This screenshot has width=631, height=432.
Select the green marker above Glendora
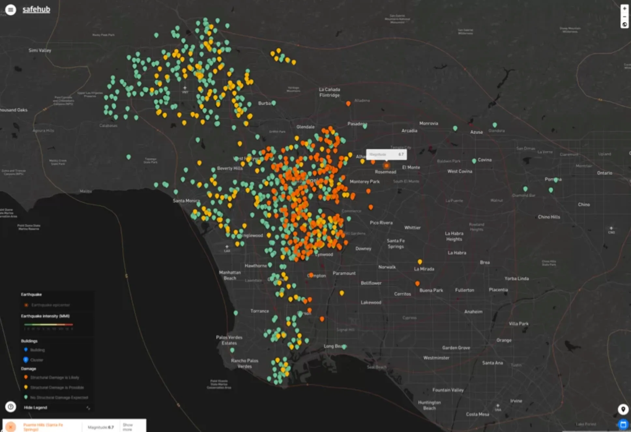pos(495,125)
